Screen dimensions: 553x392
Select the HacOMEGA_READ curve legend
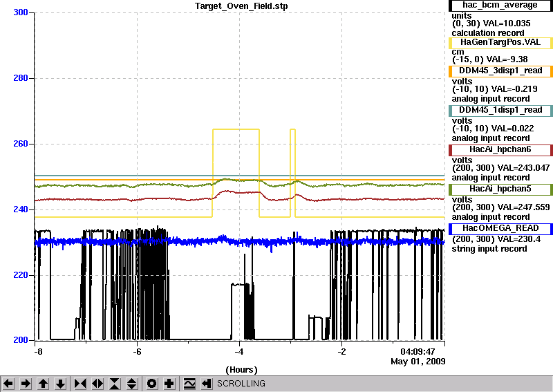500,229
